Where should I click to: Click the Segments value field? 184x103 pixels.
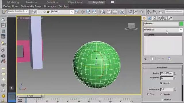167,78
